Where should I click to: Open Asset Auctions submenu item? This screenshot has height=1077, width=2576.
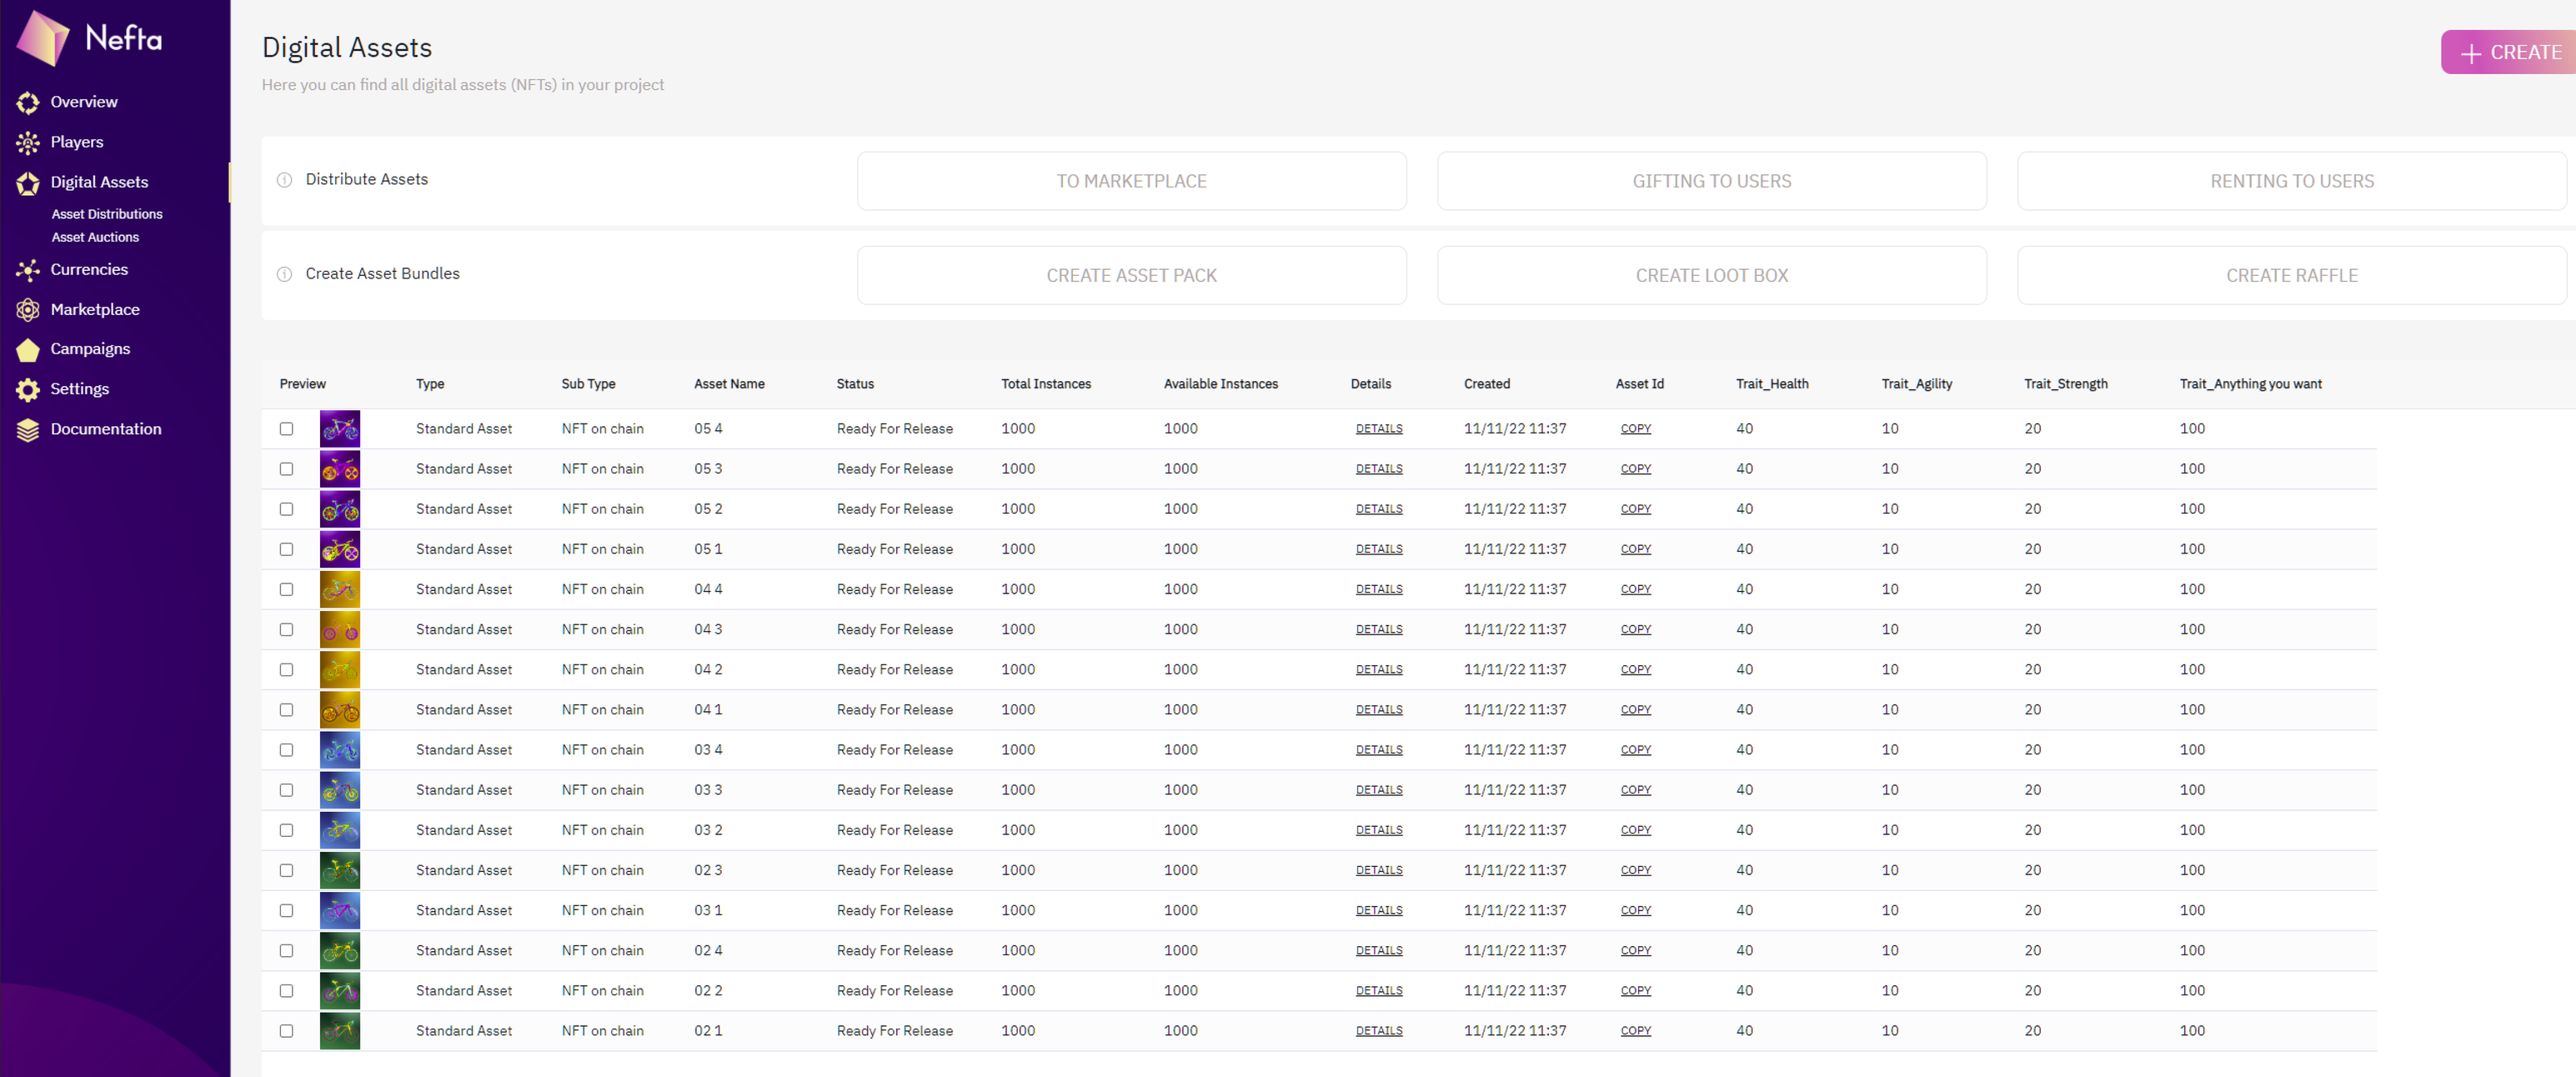tap(95, 237)
